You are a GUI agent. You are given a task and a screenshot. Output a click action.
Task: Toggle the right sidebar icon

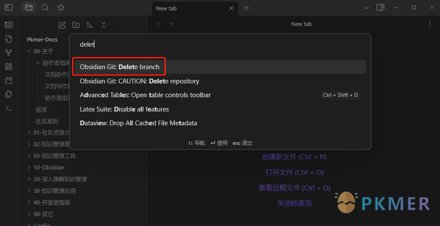380,8
